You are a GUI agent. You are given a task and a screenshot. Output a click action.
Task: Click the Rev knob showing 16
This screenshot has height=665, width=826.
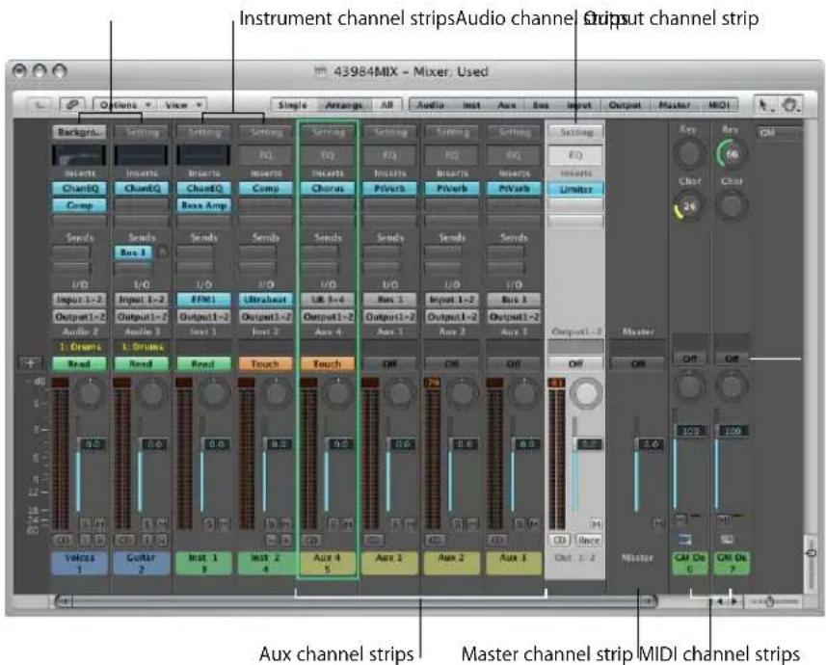[732, 154]
